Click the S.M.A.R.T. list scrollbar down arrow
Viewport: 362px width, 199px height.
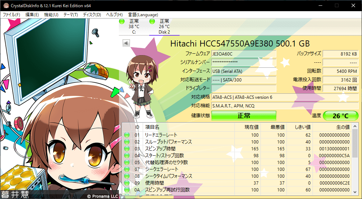point(355,192)
